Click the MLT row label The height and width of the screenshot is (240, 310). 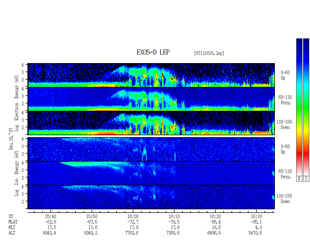(x=12, y=228)
